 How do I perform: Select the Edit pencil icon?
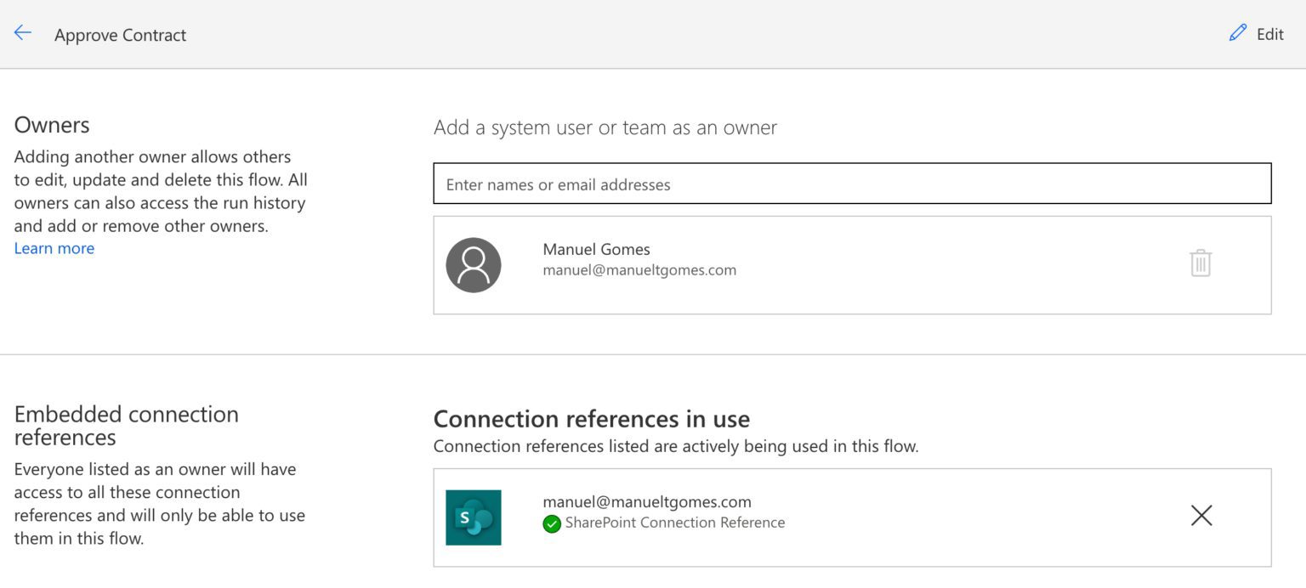coord(1237,33)
